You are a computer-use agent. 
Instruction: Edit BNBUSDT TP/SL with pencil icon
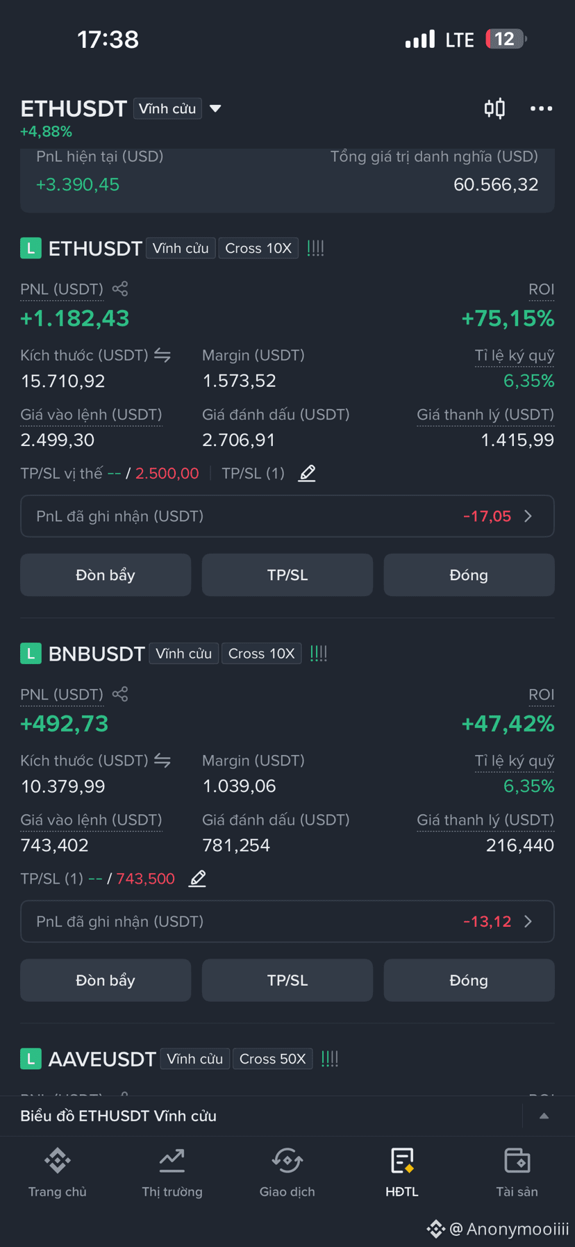[x=197, y=879]
